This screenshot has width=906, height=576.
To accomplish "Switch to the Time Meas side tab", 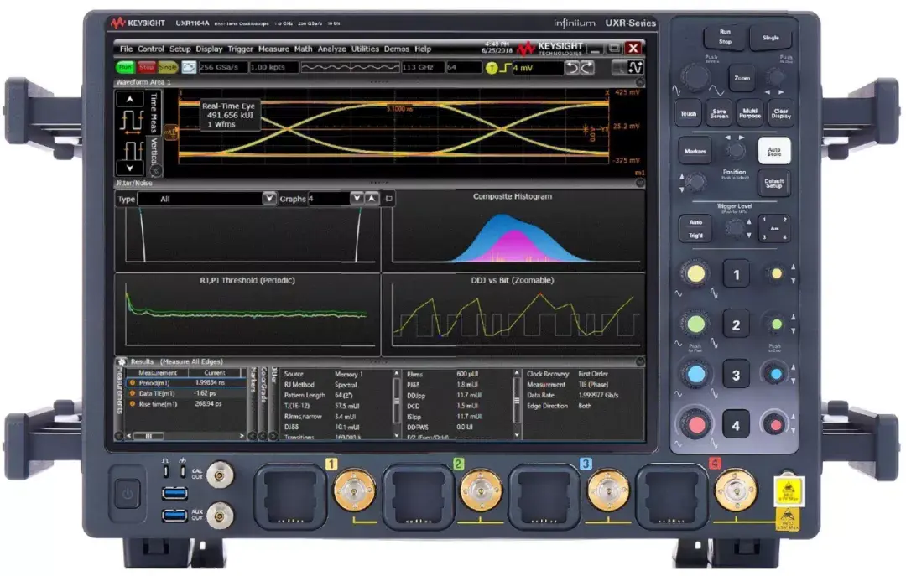I will tap(154, 114).
